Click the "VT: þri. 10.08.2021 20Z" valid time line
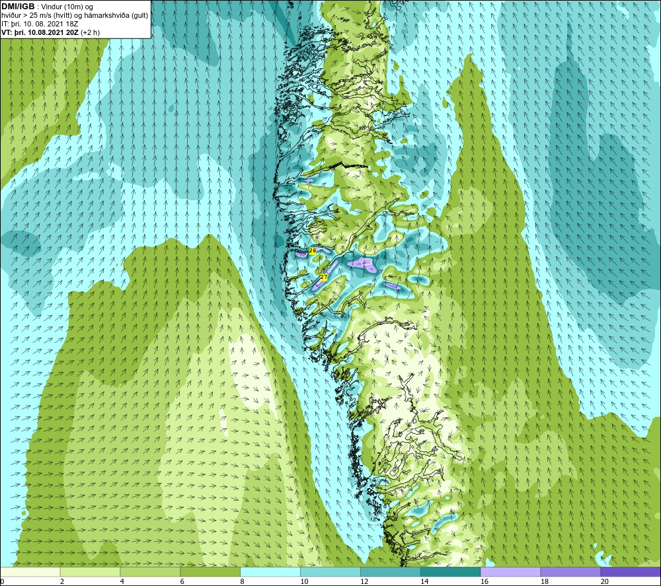661x586 pixels. 40,32
